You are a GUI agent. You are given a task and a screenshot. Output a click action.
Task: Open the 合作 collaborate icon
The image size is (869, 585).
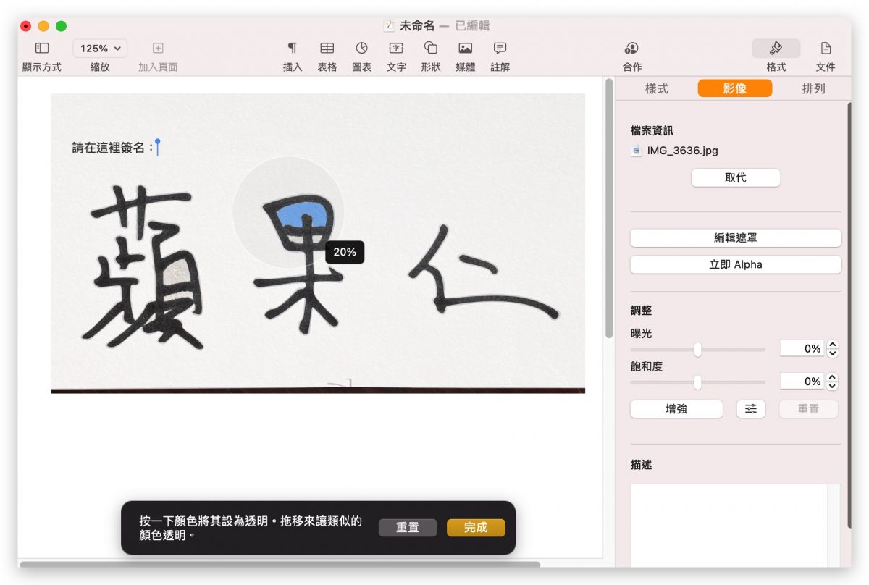click(631, 48)
